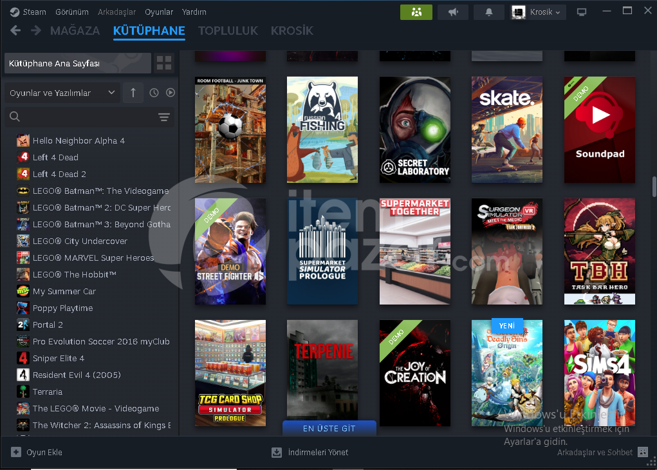
Task: Click the green friends icon button
Action: pos(416,12)
